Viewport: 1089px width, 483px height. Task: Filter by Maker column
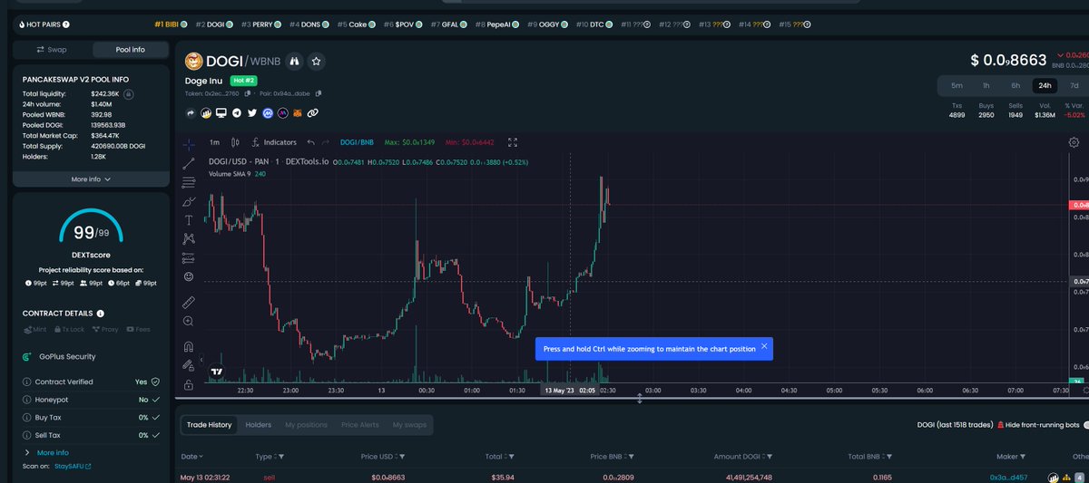point(1023,457)
